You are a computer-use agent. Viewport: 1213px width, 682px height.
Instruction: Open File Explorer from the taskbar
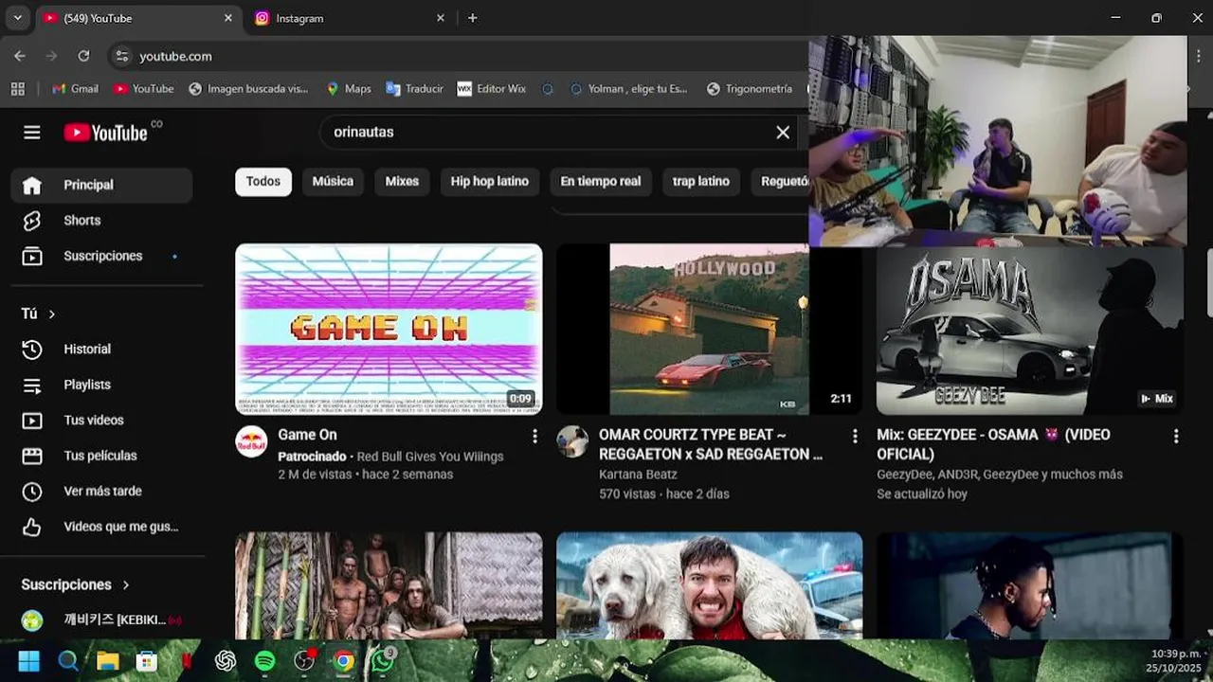(107, 661)
